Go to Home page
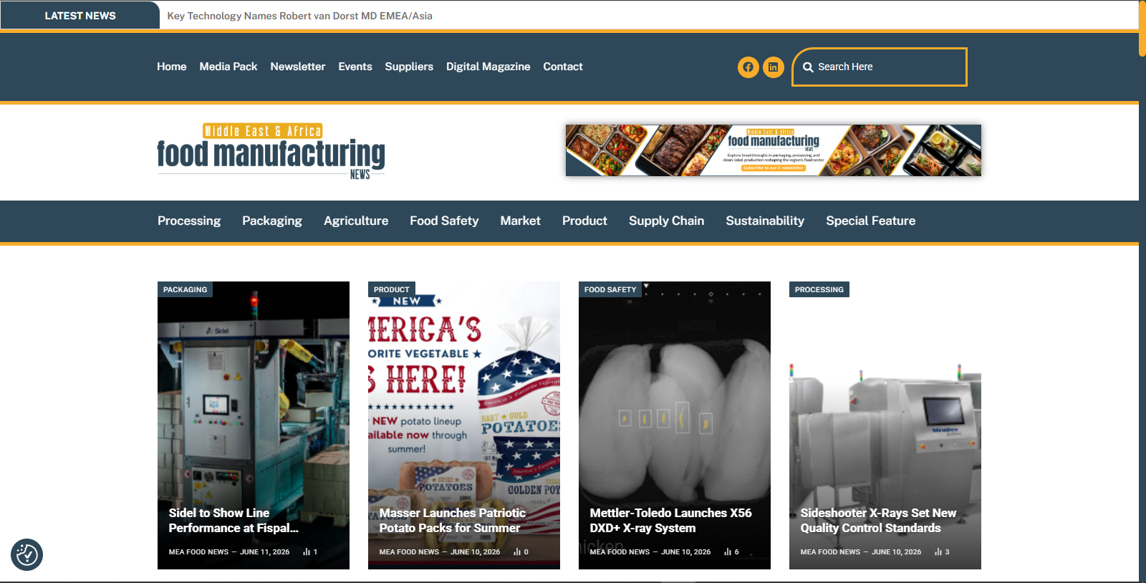 [172, 67]
